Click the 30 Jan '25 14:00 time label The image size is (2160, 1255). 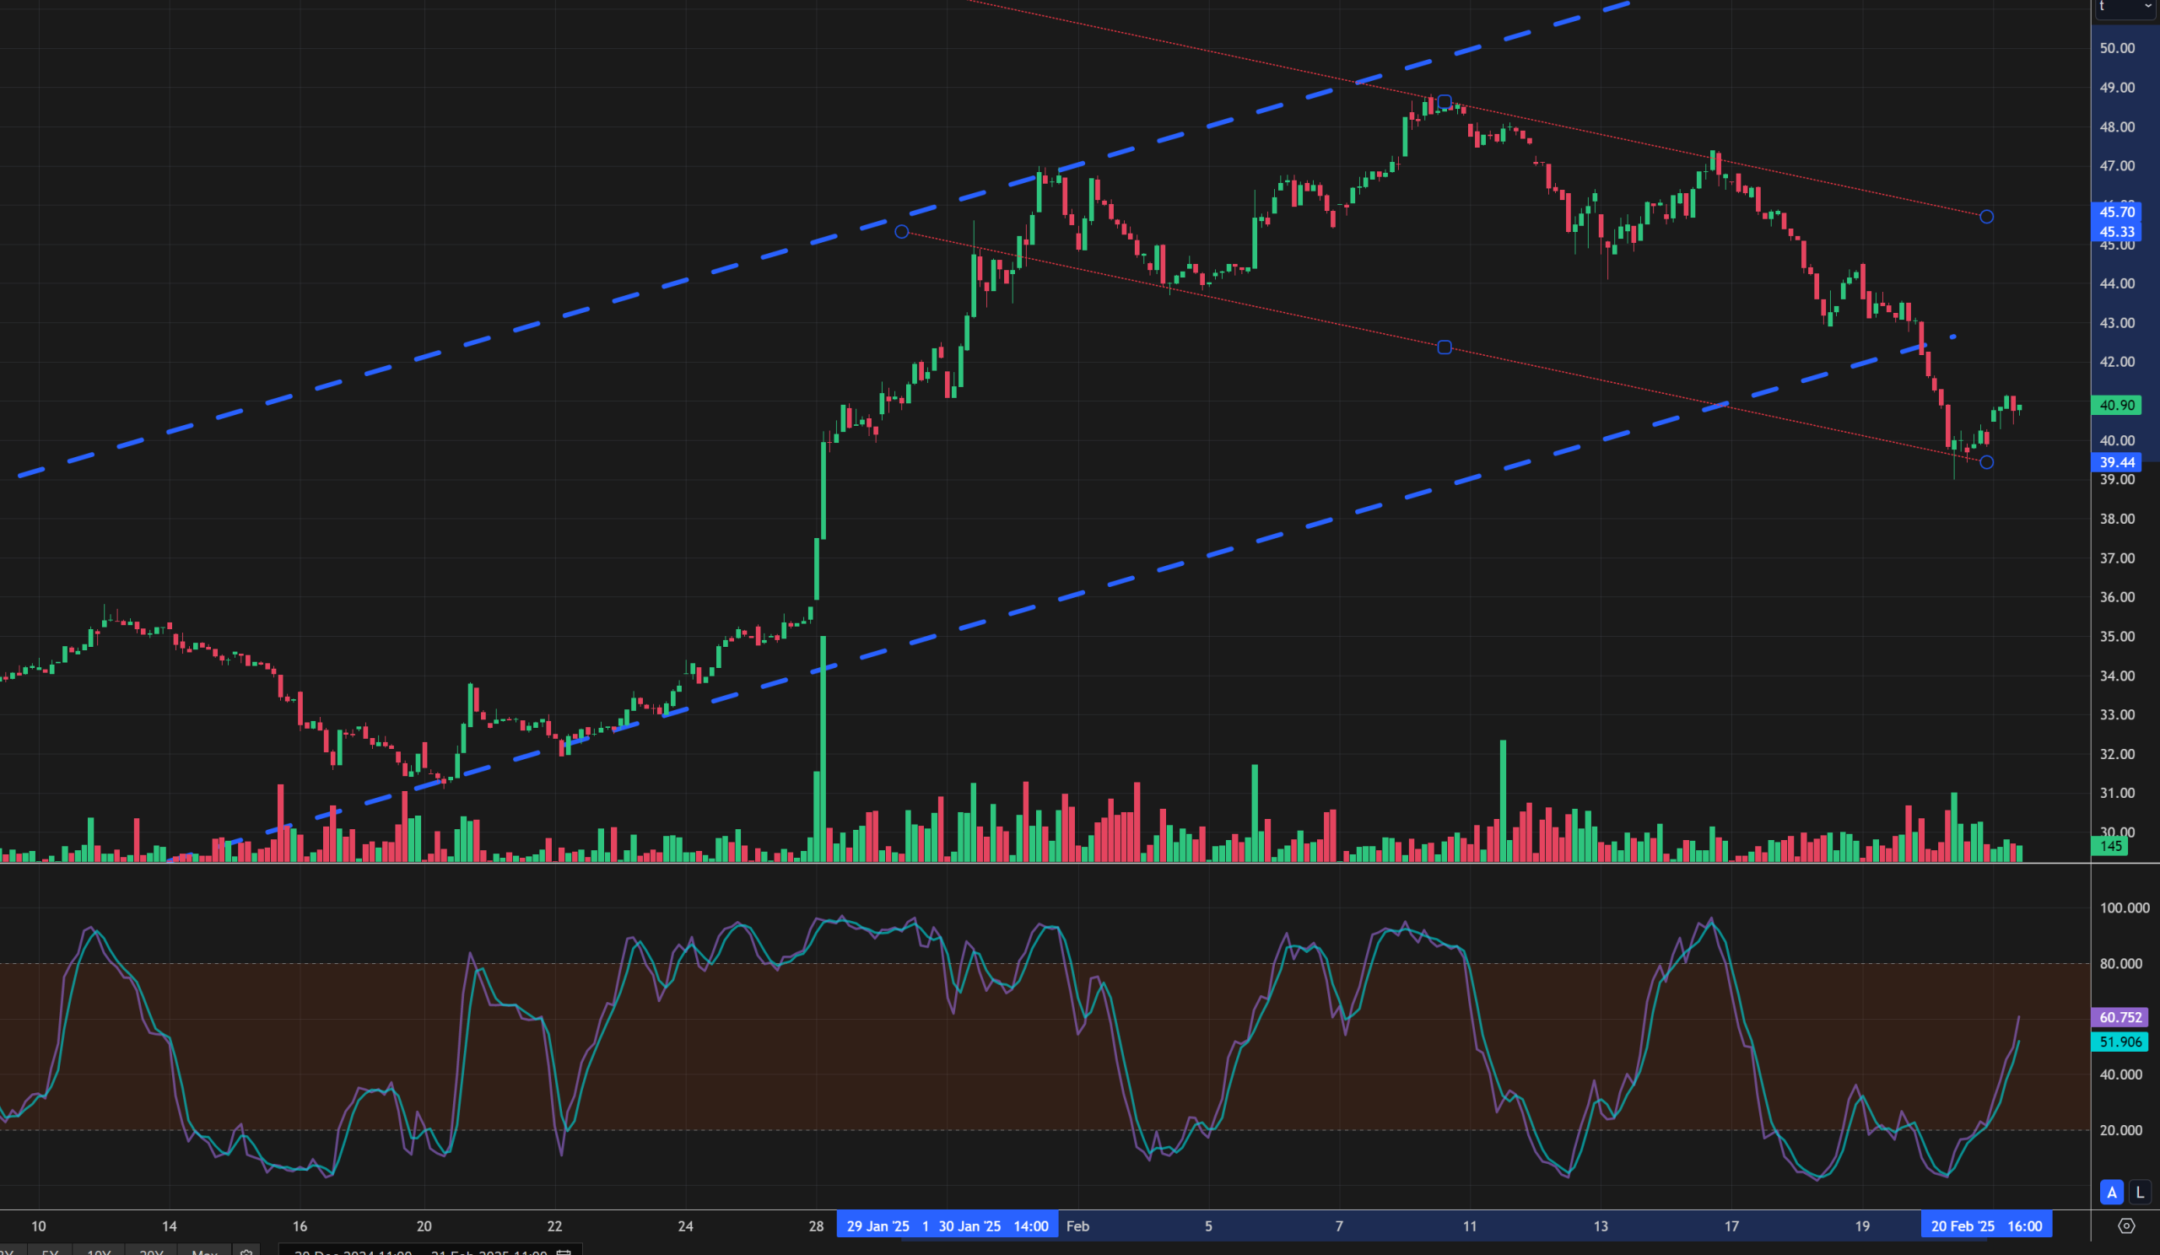point(993,1225)
